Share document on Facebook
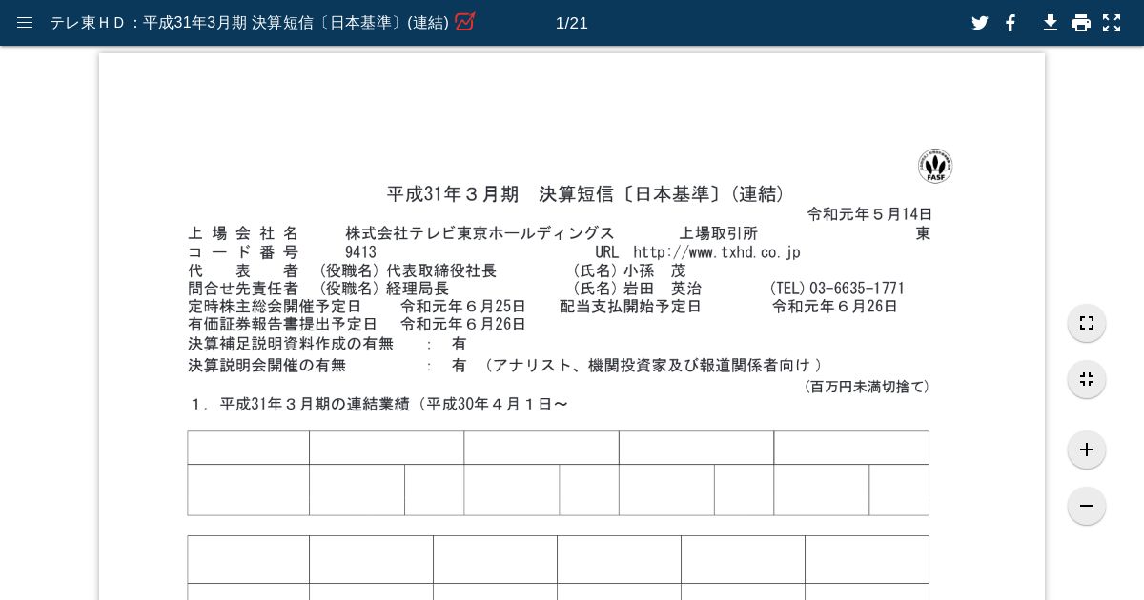 pyautogui.click(x=1011, y=23)
